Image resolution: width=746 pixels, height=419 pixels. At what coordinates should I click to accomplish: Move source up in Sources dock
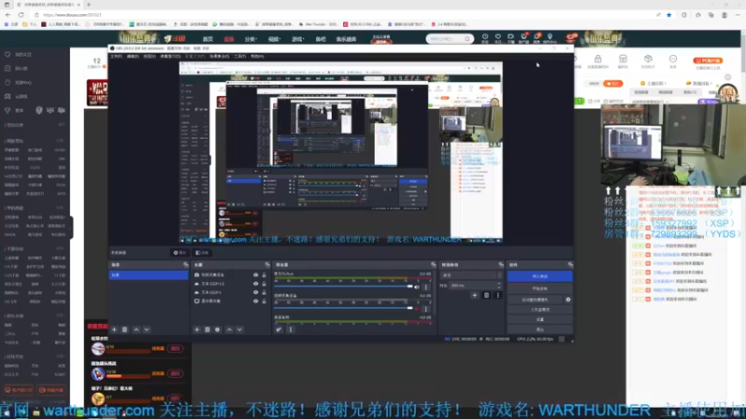point(229,330)
